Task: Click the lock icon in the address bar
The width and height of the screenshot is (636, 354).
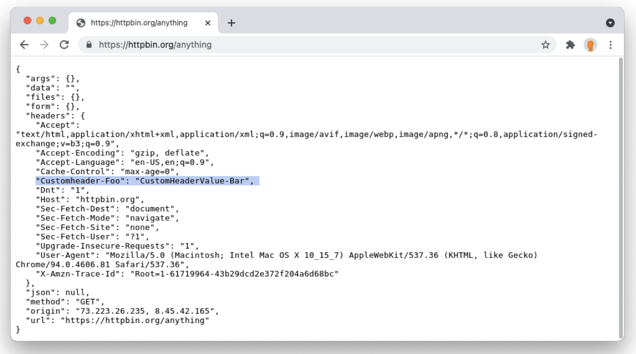Action: pyautogui.click(x=88, y=45)
